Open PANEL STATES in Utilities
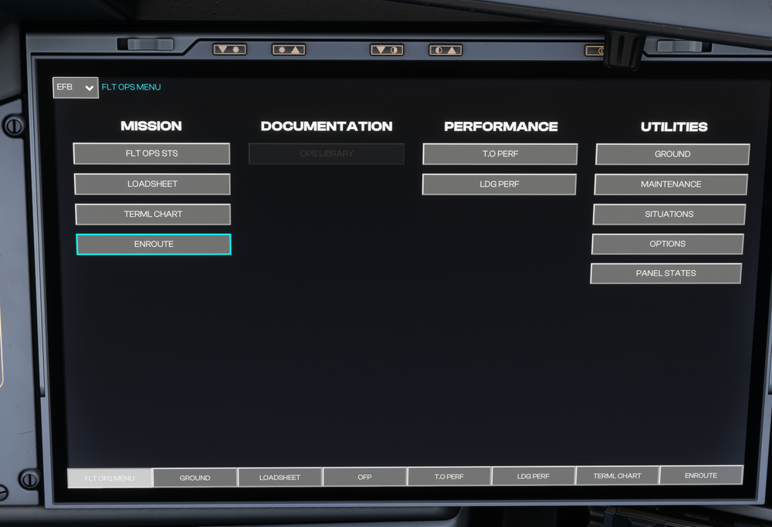 [665, 273]
